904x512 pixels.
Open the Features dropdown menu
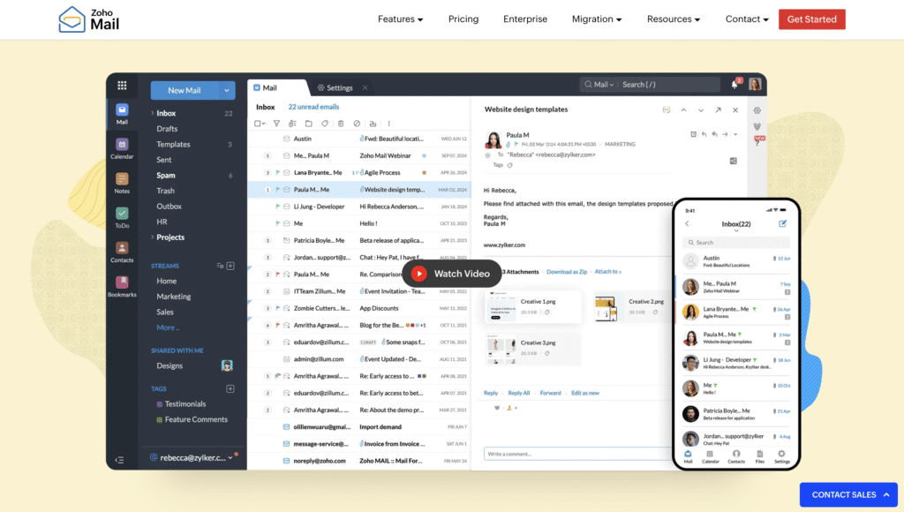pos(400,19)
